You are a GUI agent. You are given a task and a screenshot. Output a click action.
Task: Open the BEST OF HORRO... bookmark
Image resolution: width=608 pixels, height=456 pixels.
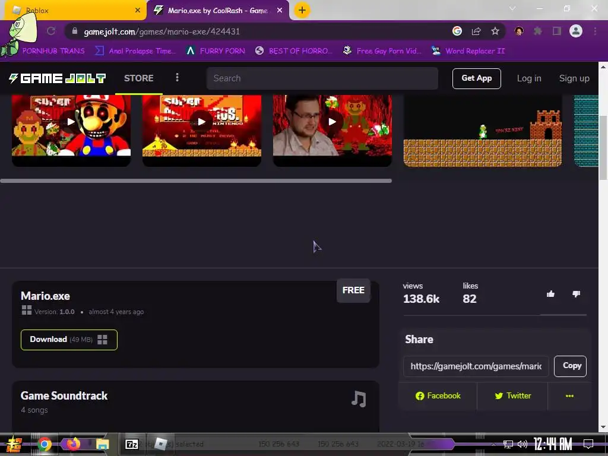point(294,51)
